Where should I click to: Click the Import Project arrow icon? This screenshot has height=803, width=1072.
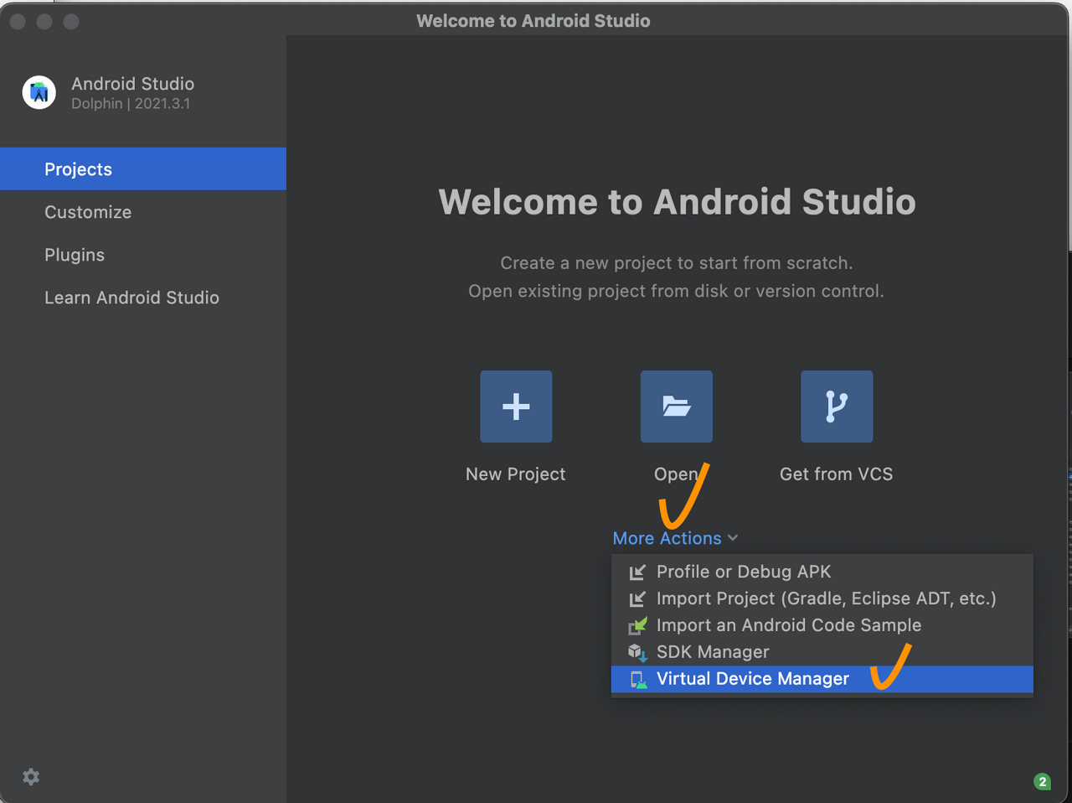[637, 598]
